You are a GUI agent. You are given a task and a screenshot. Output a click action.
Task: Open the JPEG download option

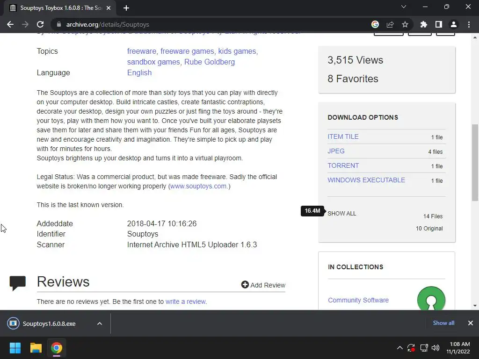336,151
